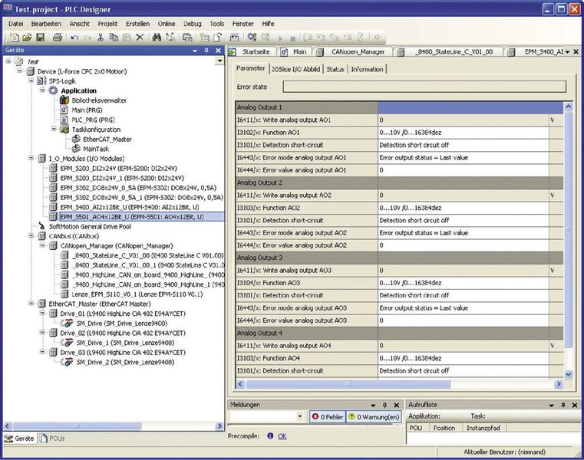Undo the last action from the toolbar
584x460 pixels.
[74, 38]
